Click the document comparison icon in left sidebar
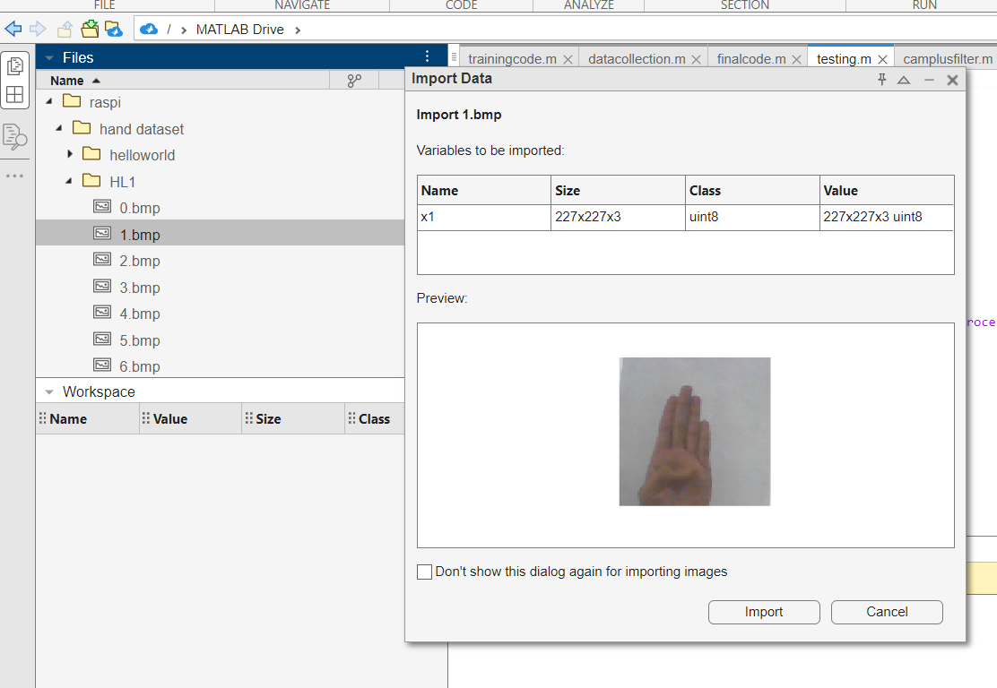Viewport: 997px width, 688px height. (x=14, y=134)
